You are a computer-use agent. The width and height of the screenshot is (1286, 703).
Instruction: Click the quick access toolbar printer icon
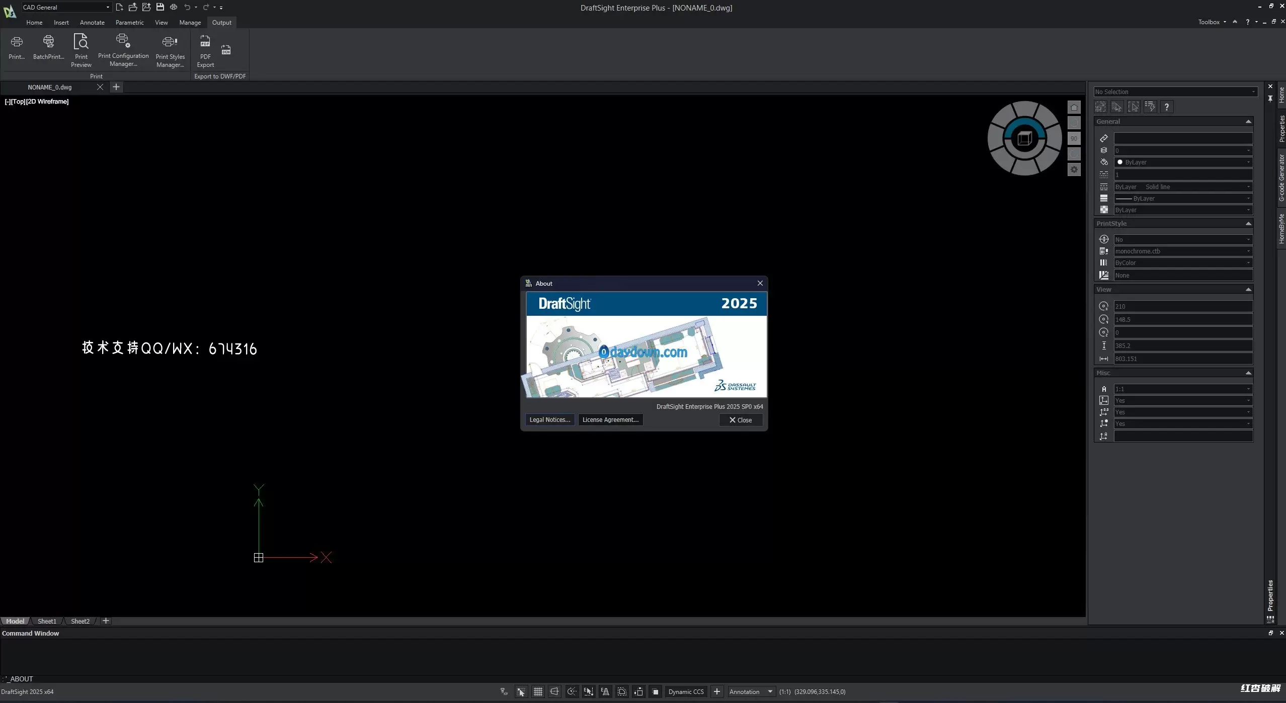click(174, 7)
